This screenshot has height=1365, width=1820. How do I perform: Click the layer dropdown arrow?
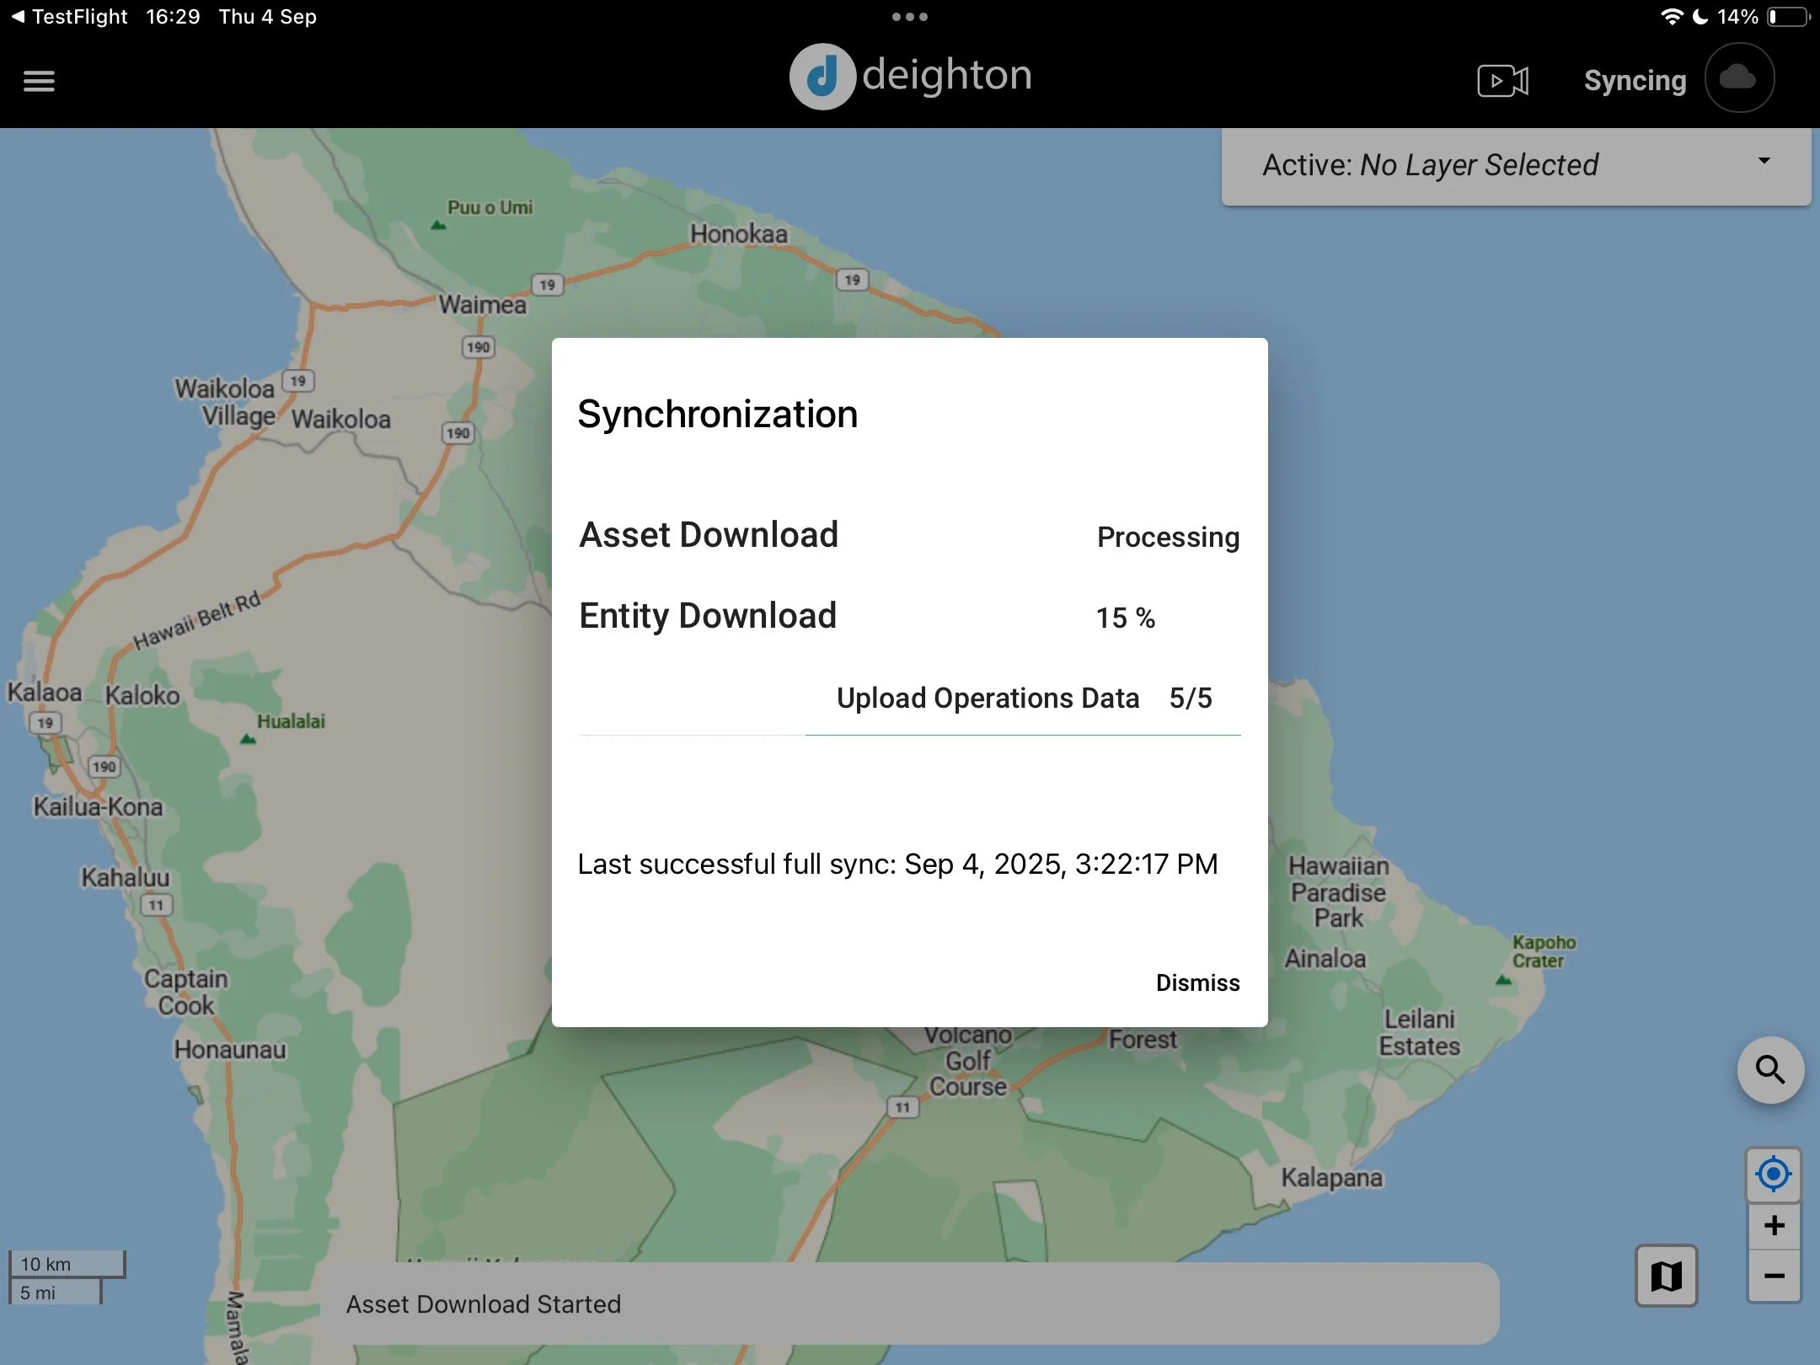point(1764,160)
